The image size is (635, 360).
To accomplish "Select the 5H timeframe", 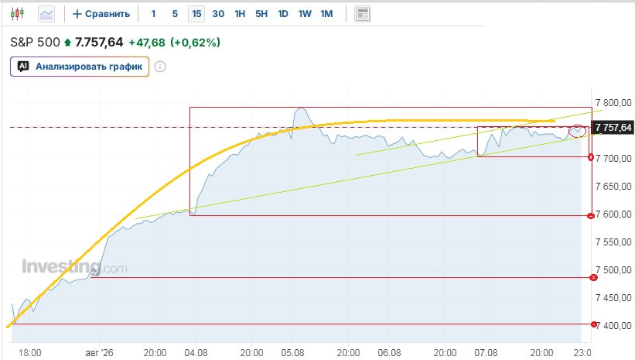I will pos(261,14).
